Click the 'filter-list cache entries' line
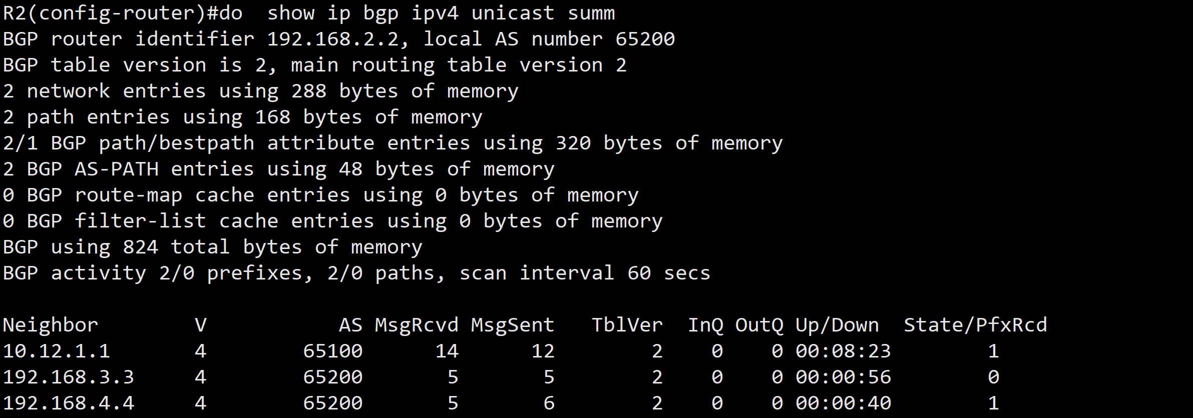 333,221
